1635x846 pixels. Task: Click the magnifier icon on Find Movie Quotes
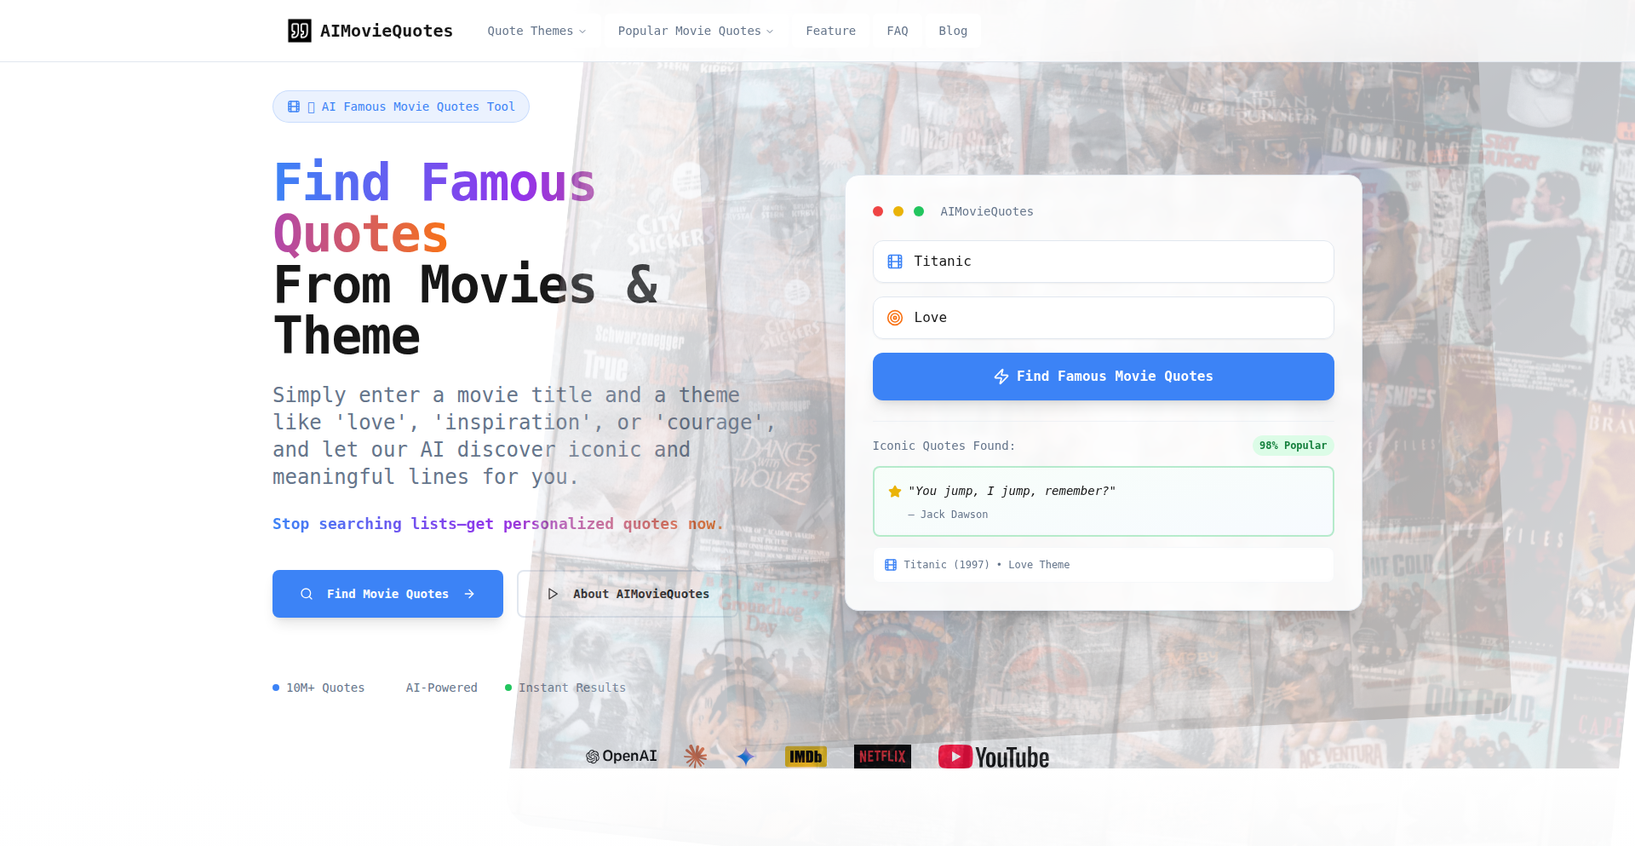point(307,594)
